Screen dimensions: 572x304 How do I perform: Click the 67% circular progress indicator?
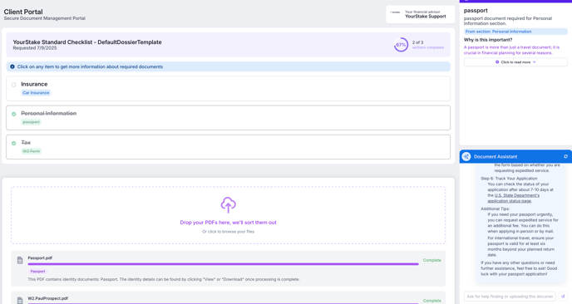(401, 45)
